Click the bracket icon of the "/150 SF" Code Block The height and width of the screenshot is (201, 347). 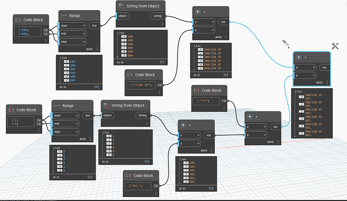tap(130, 75)
